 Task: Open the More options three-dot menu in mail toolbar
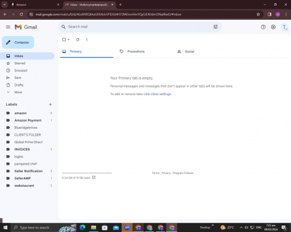[87, 39]
